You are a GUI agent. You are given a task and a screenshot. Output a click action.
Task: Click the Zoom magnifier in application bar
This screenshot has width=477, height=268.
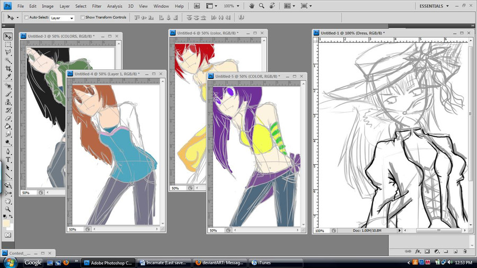[262, 6]
